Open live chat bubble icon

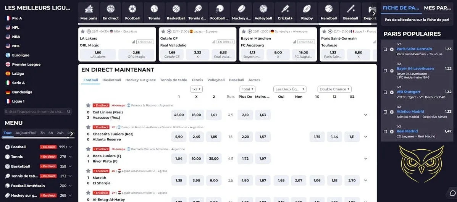pyautogui.click(x=453, y=193)
